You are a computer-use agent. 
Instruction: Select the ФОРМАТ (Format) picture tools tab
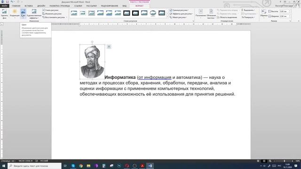pyautogui.click(x=139, y=6)
